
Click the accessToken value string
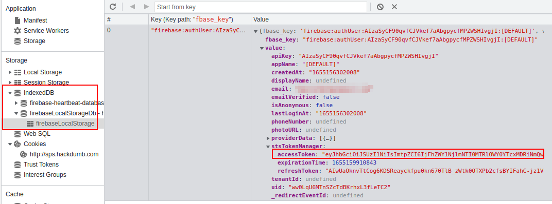(x=433, y=154)
